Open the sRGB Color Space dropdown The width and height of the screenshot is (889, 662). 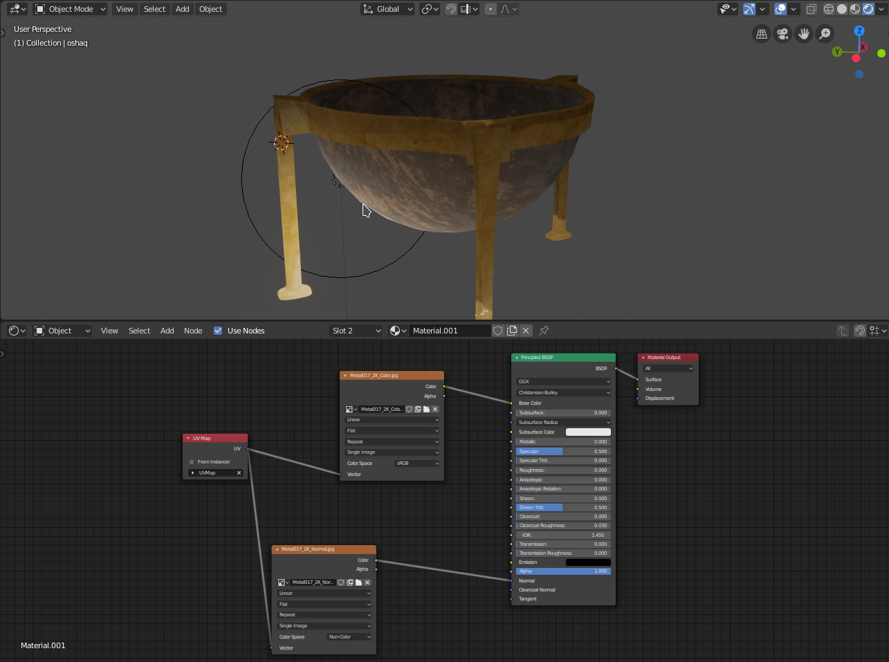417,463
